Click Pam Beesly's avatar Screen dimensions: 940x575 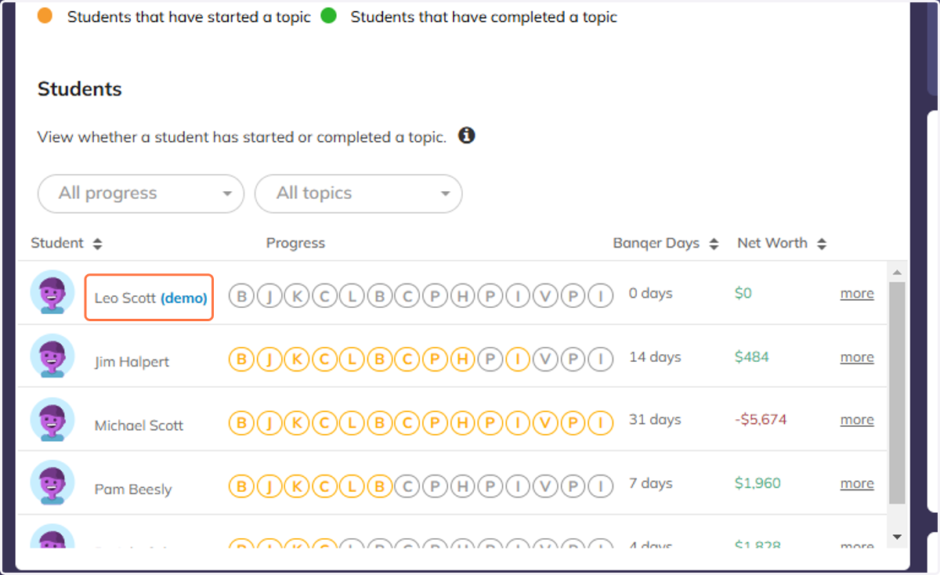[x=52, y=483]
